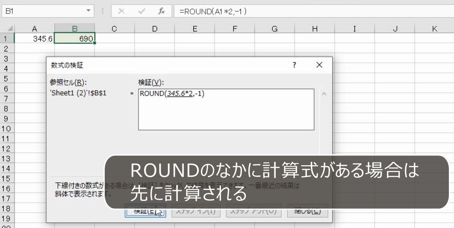This screenshot has width=454, height=228.
Task: Select row 19 header
Action: 7,219
